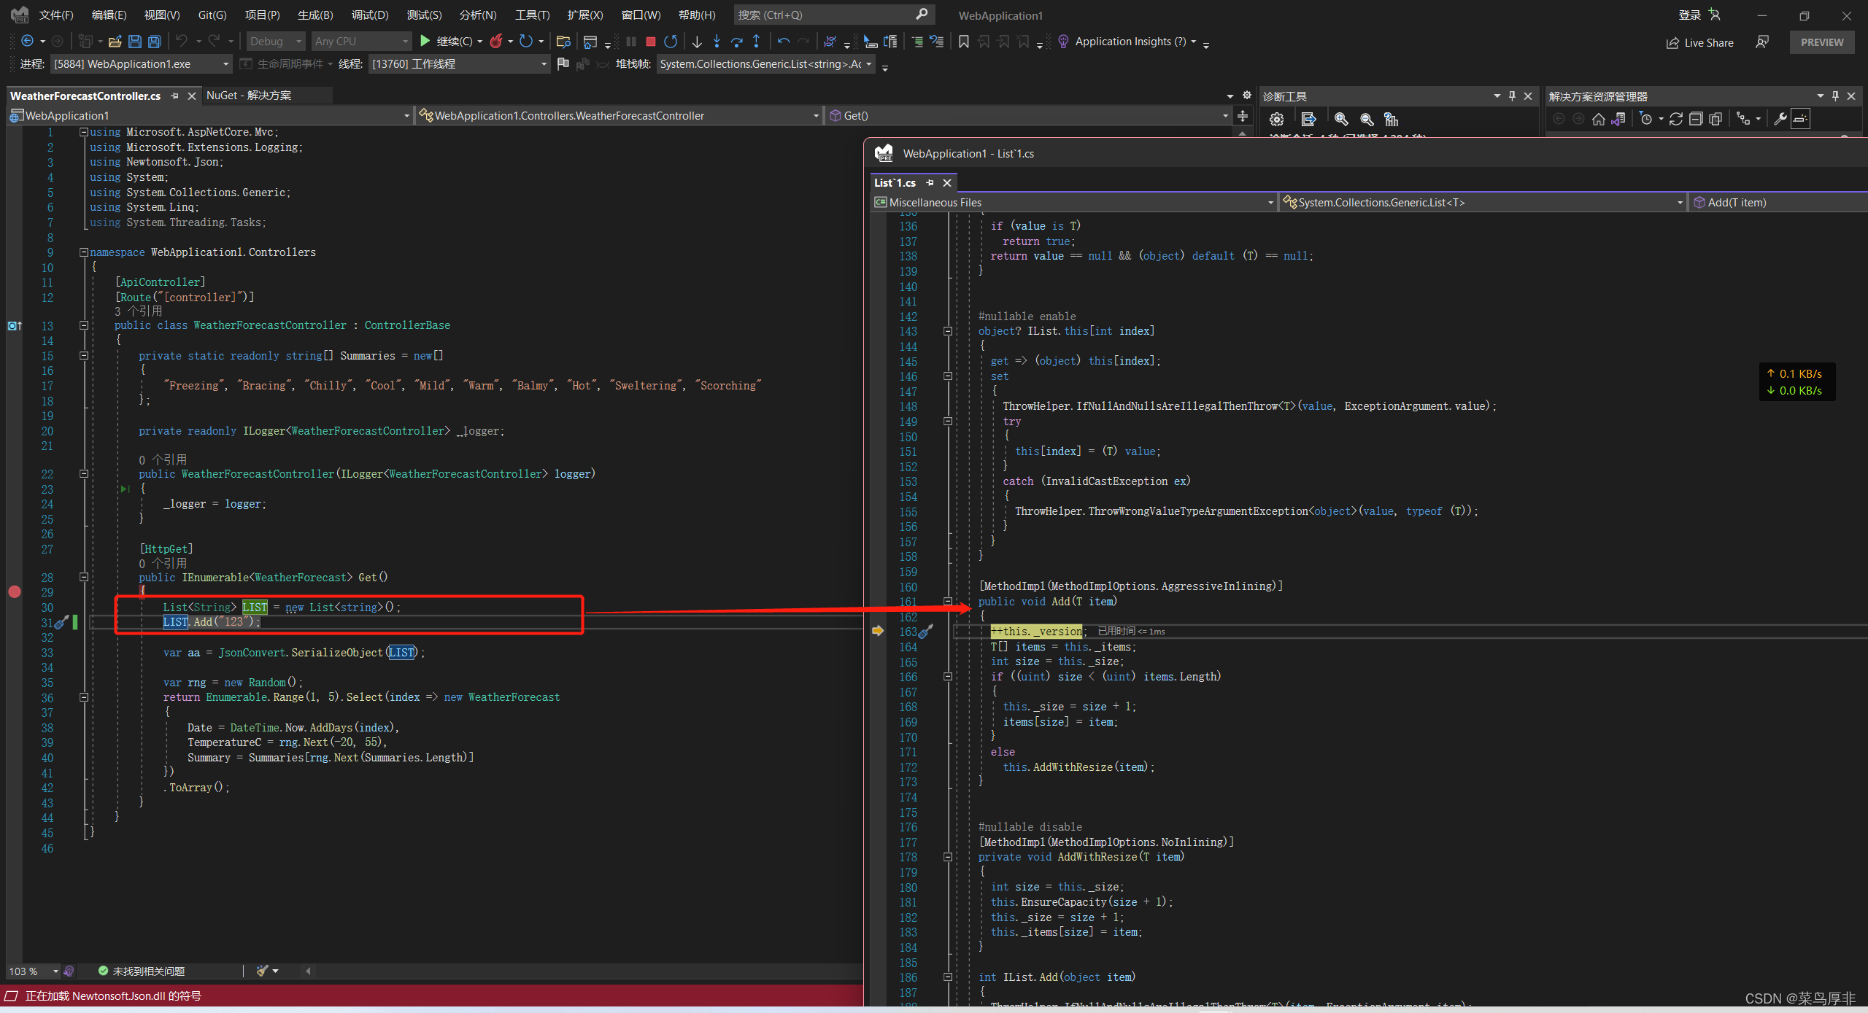The height and width of the screenshot is (1013, 1868).
Task: Toggle the breakpoint on line 29
Action: coord(15,591)
